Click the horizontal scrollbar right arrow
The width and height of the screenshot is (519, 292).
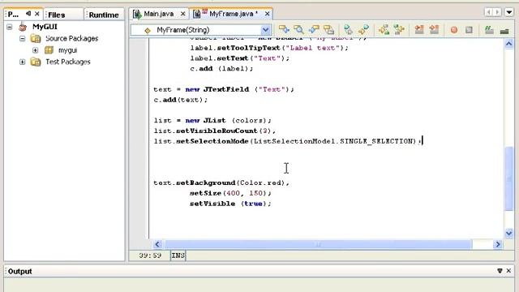click(497, 244)
